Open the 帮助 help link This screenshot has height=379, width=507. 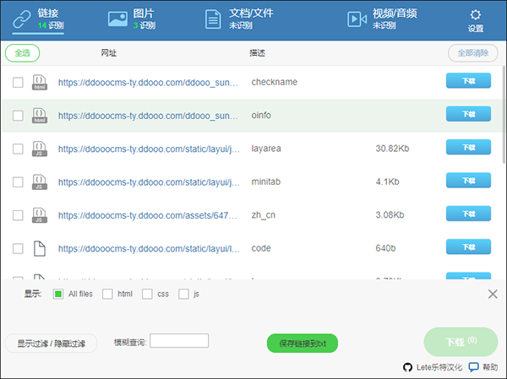[490, 367]
